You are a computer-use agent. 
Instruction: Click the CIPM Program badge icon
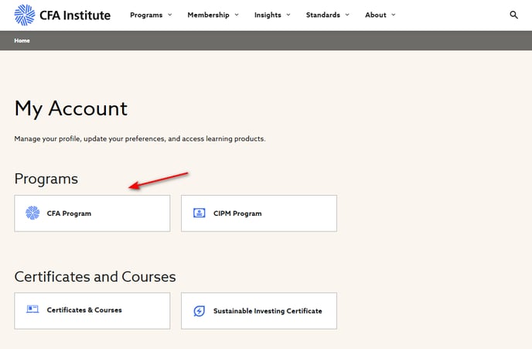click(x=199, y=213)
